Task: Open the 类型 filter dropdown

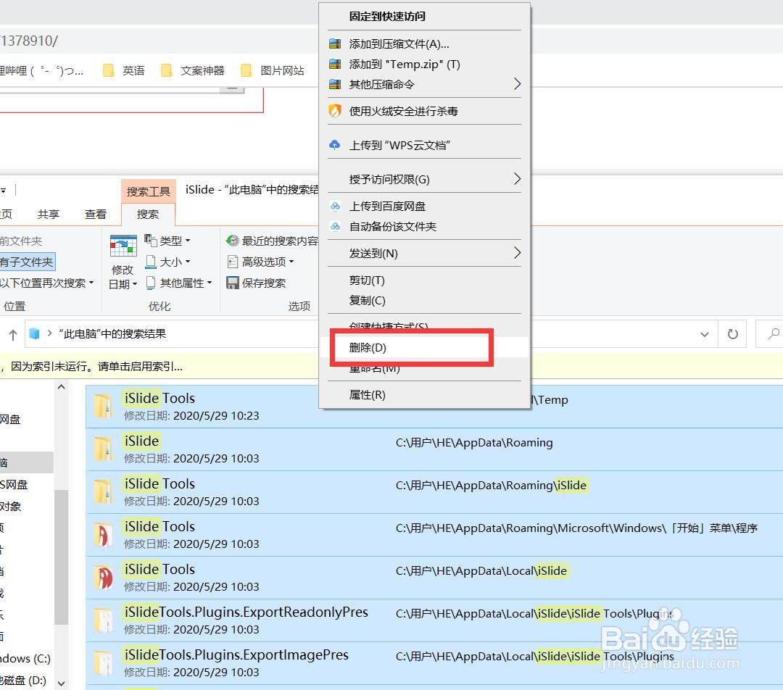Action: (x=167, y=241)
